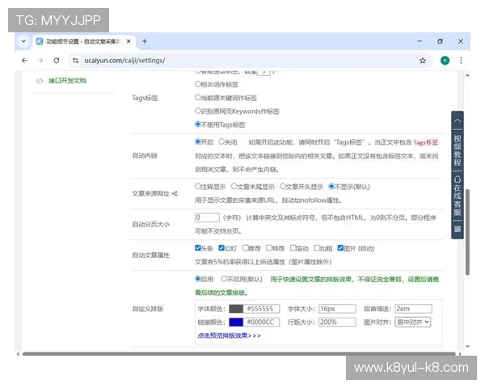
Task: Click the scroll-up arrow of page scrollbar
Action: pos(467,75)
